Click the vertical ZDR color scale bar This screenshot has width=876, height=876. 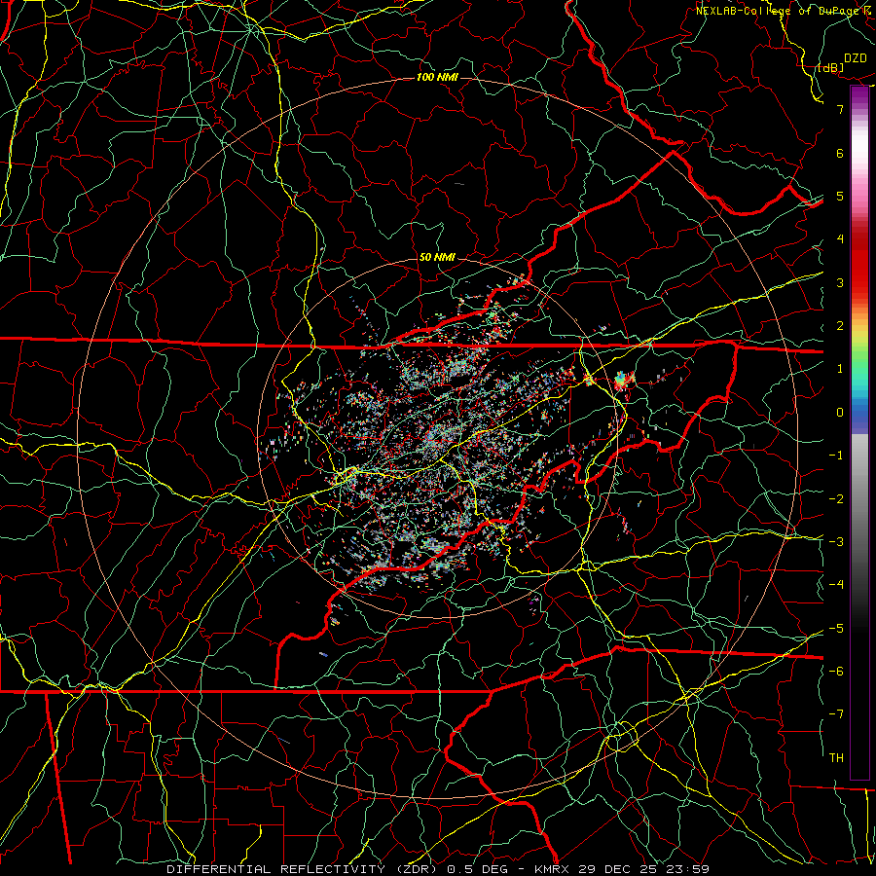click(859, 433)
